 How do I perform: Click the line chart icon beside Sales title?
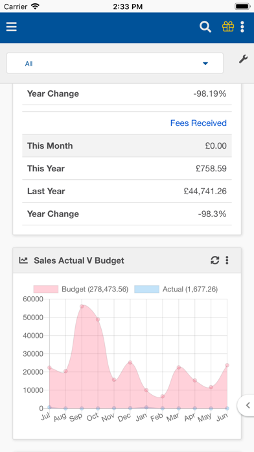23,260
